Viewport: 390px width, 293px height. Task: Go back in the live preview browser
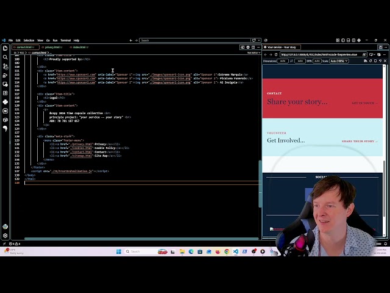tap(266, 54)
